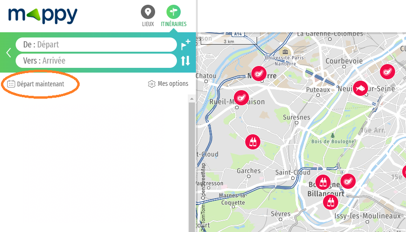
Task: Click the gear icon beside Mes options
Action: point(151,84)
